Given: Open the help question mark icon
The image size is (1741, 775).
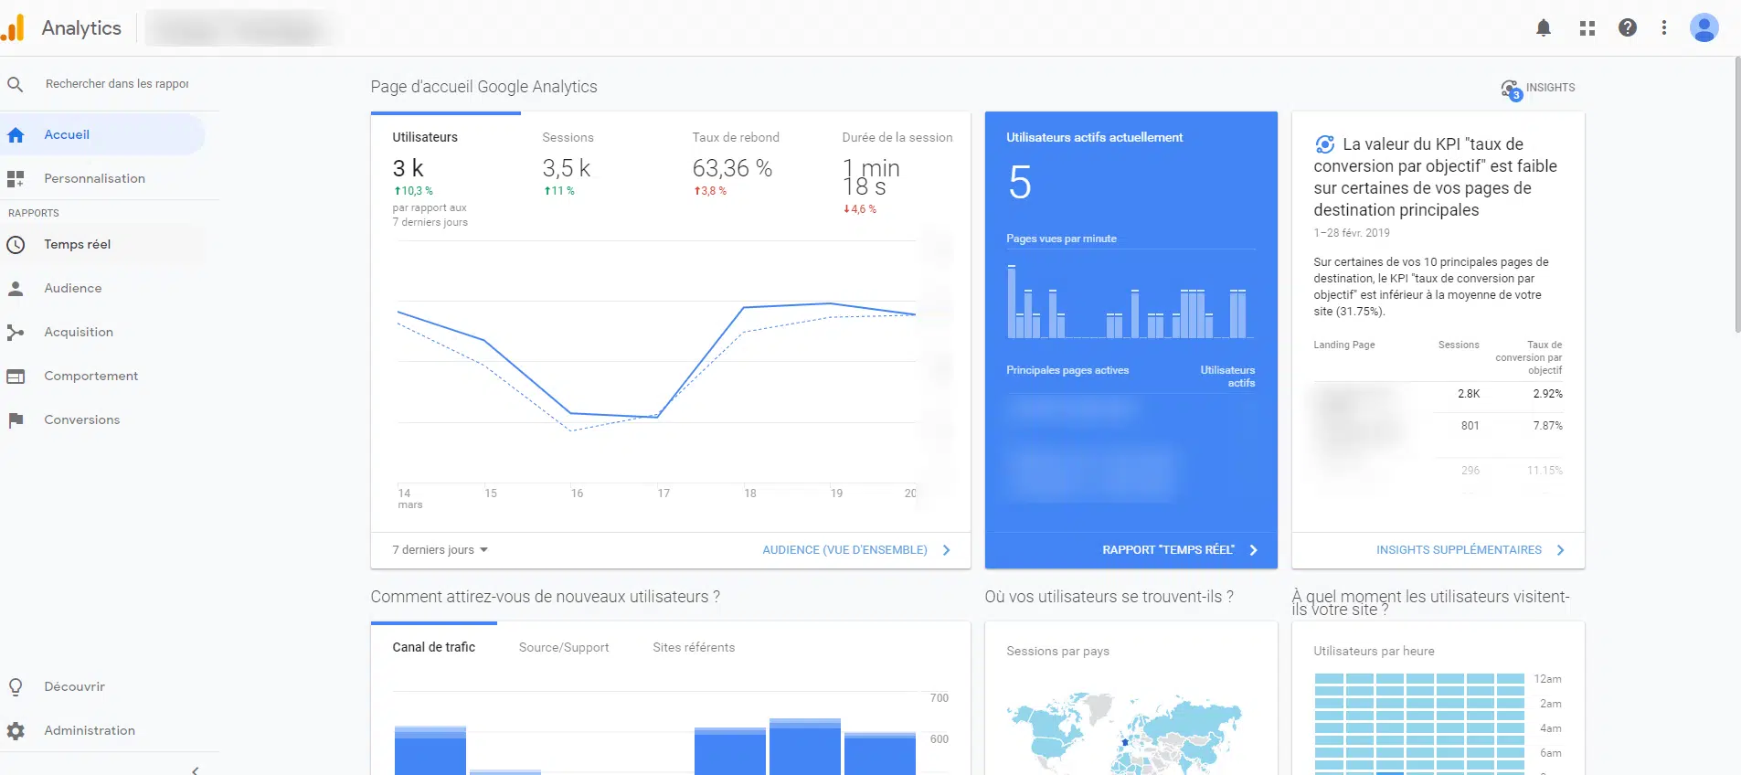Looking at the screenshot, I should coord(1628,28).
